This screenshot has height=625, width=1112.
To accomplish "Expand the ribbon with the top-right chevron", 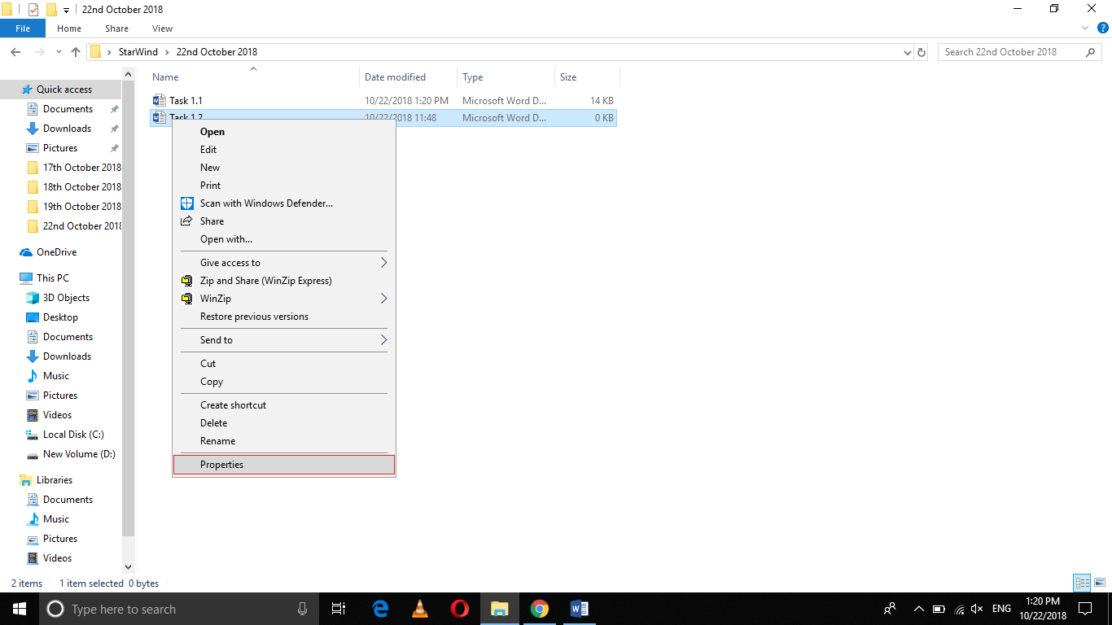I will pyautogui.click(x=1084, y=28).
